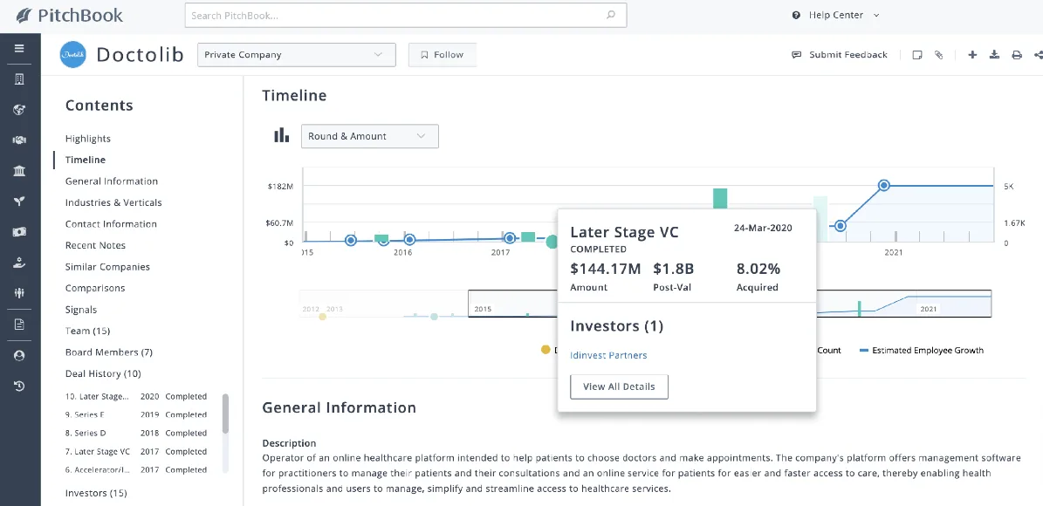Select deal 10. Later Stage 2020
This screenshot has width=1043, height=506.
click(135, 396)
